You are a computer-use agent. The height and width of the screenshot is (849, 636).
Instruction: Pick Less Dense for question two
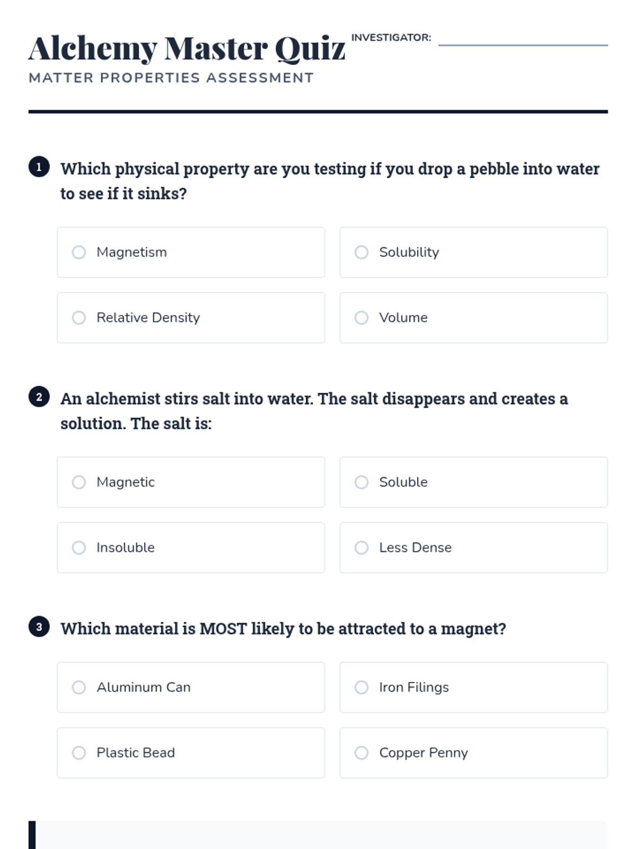coord(361,548)
